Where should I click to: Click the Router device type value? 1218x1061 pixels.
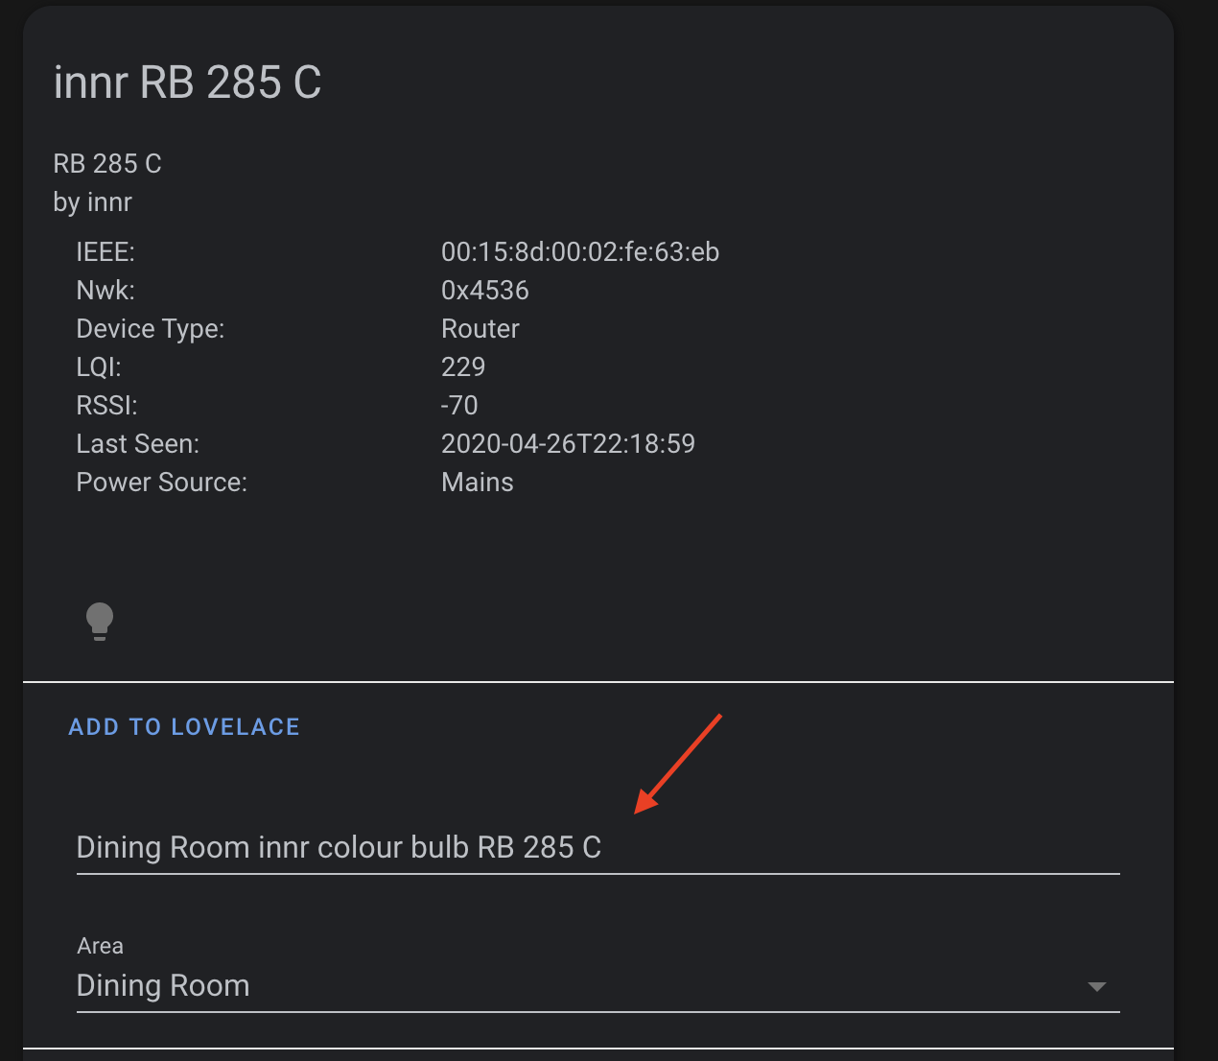tap(480, 329)
